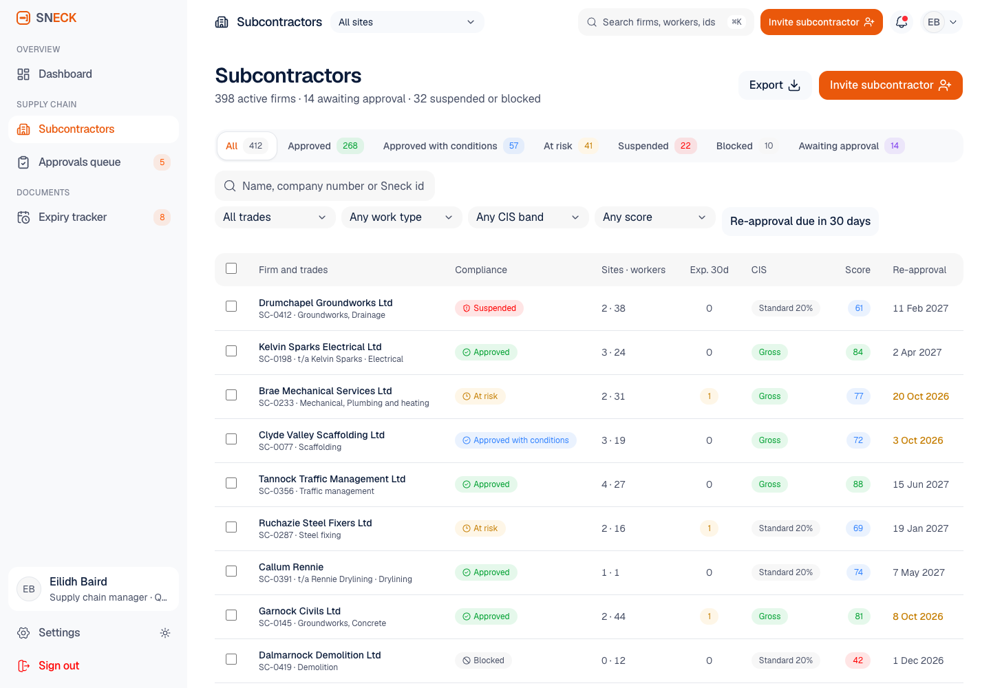The height and width of the screenshot is (688, 991).
Task: Click the Ruchazie Steel Fixers At risk badge
Action: pos(480,528)
